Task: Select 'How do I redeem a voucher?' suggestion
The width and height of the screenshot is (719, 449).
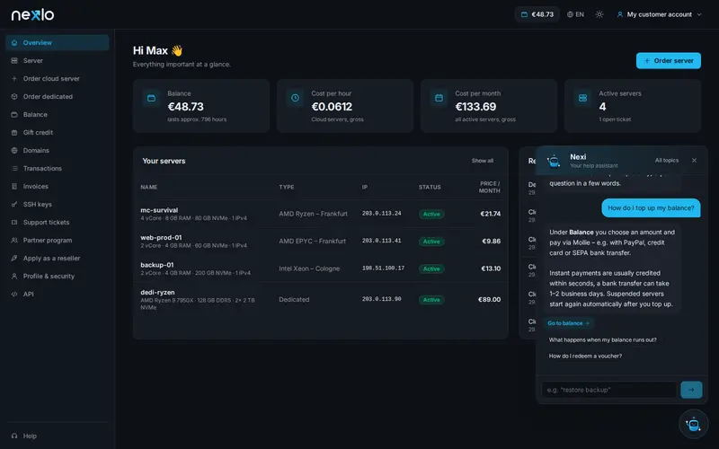Action: click(x=585, y=356)
